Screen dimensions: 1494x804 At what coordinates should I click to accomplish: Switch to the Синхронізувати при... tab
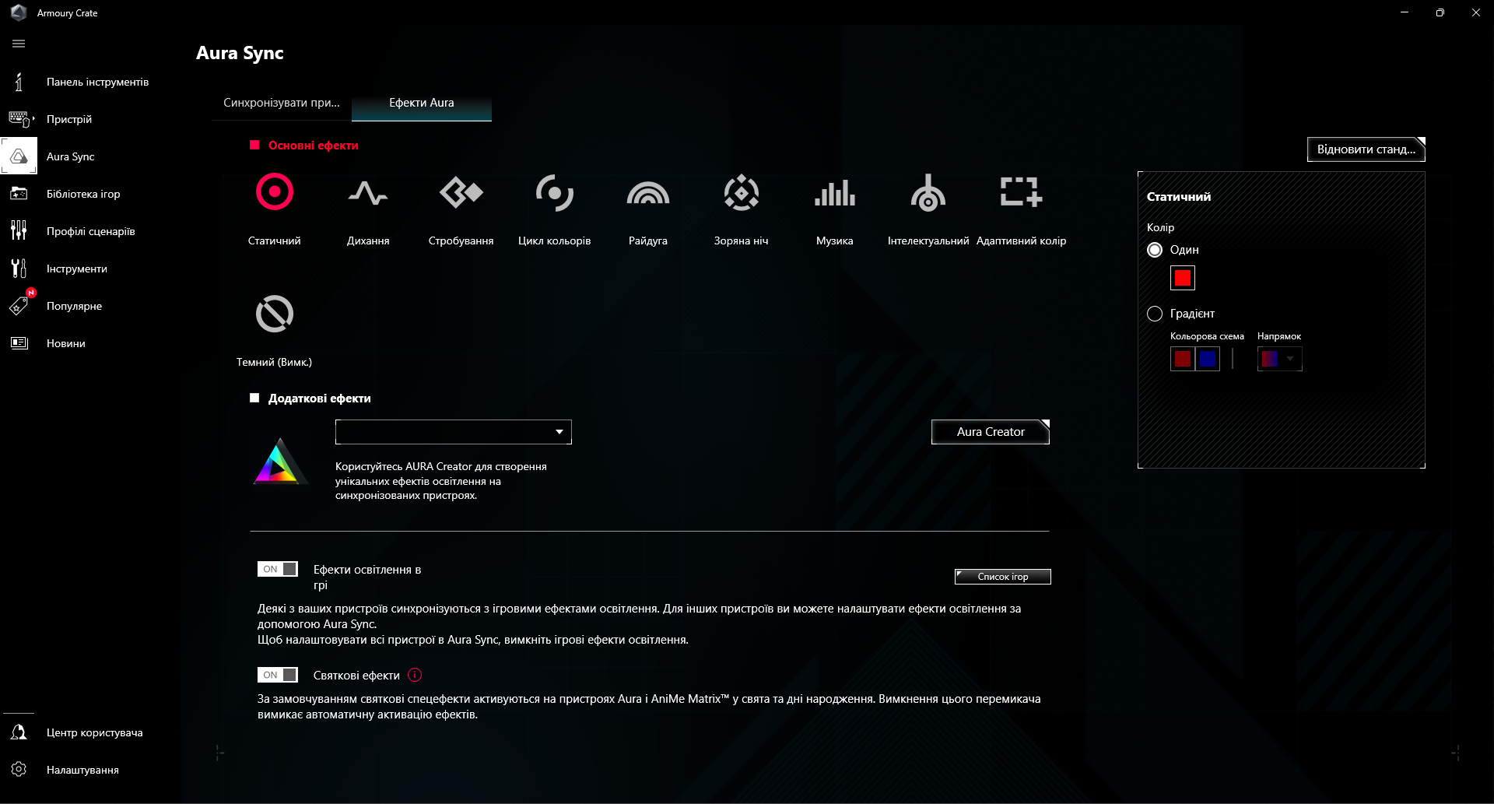(x=281, y=102)
